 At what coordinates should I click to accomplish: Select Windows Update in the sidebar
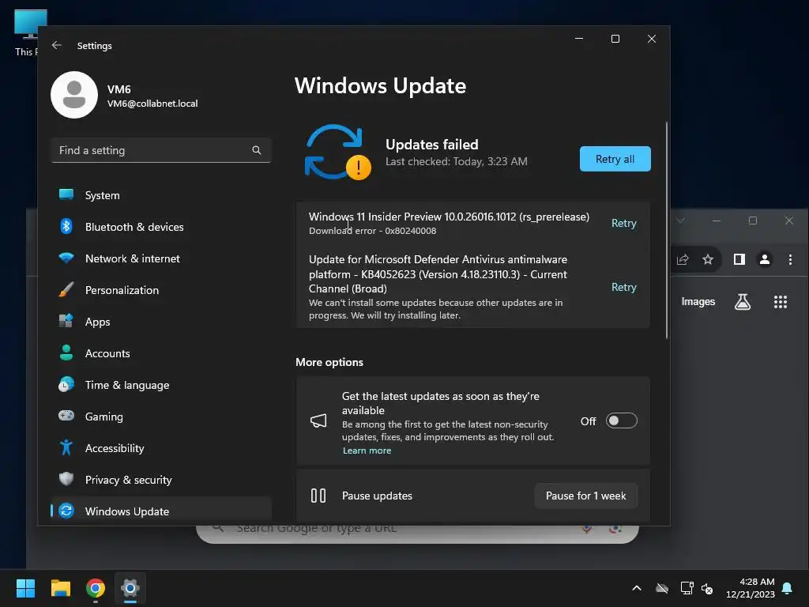[161, 511]
